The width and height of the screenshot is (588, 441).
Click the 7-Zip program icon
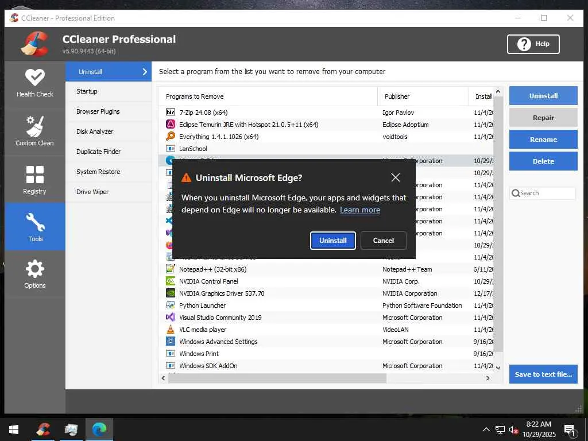pos(170,112)
